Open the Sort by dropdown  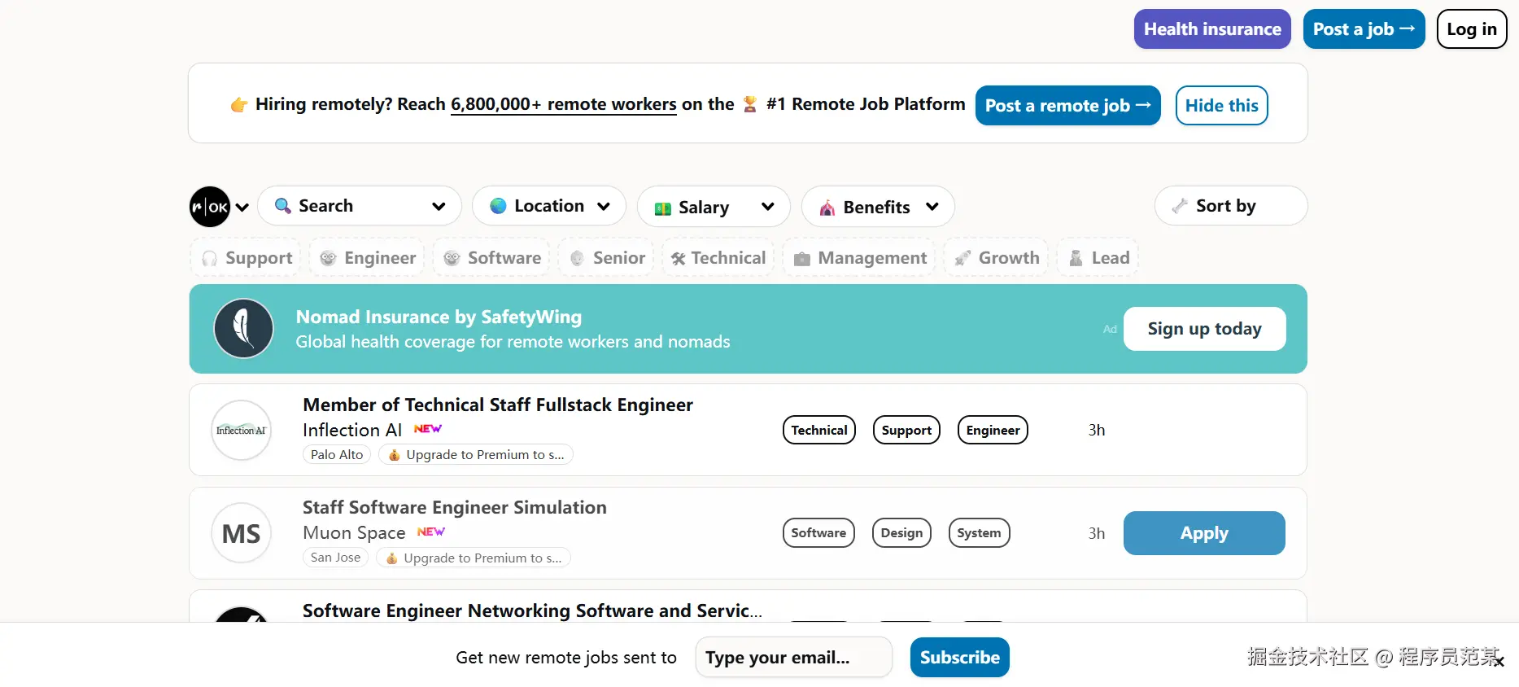[1229, 206]
